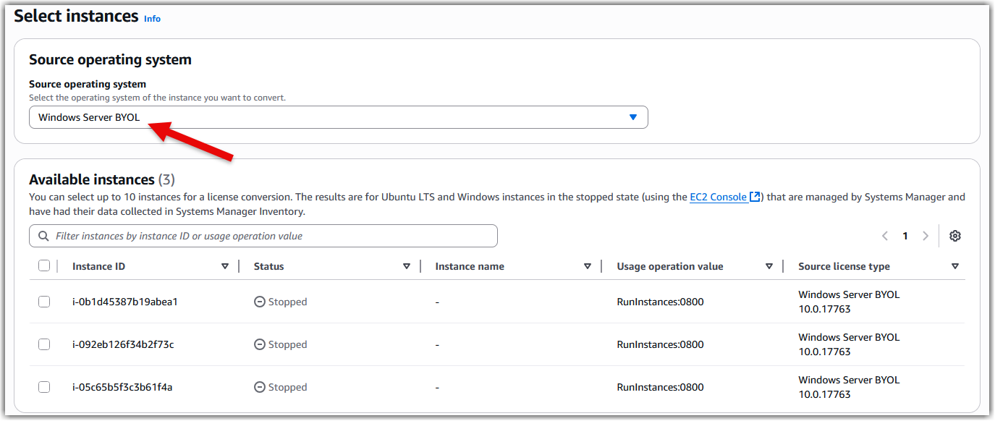Sort by Instance ID column arrow
Screen dimensions: 995x421
point(224,266)
